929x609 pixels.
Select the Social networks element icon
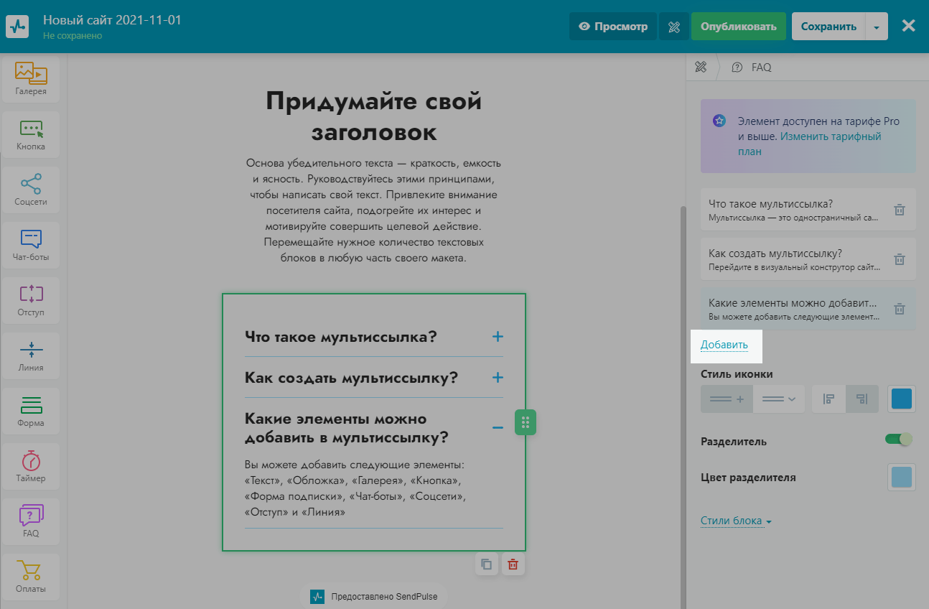[x=31, y=189]
